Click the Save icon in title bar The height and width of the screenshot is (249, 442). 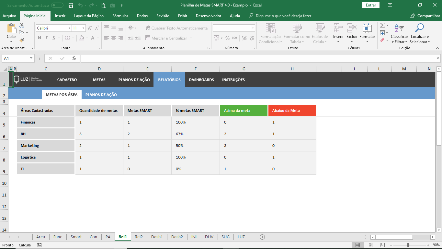click(71, 5)
